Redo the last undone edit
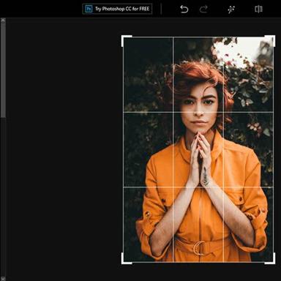This screenshot has height=281, width=281. (x=203, y=10)
